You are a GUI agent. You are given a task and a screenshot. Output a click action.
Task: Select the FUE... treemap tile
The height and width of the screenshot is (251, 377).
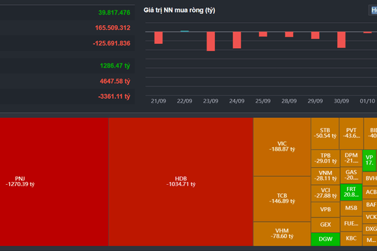coord(351,224)
